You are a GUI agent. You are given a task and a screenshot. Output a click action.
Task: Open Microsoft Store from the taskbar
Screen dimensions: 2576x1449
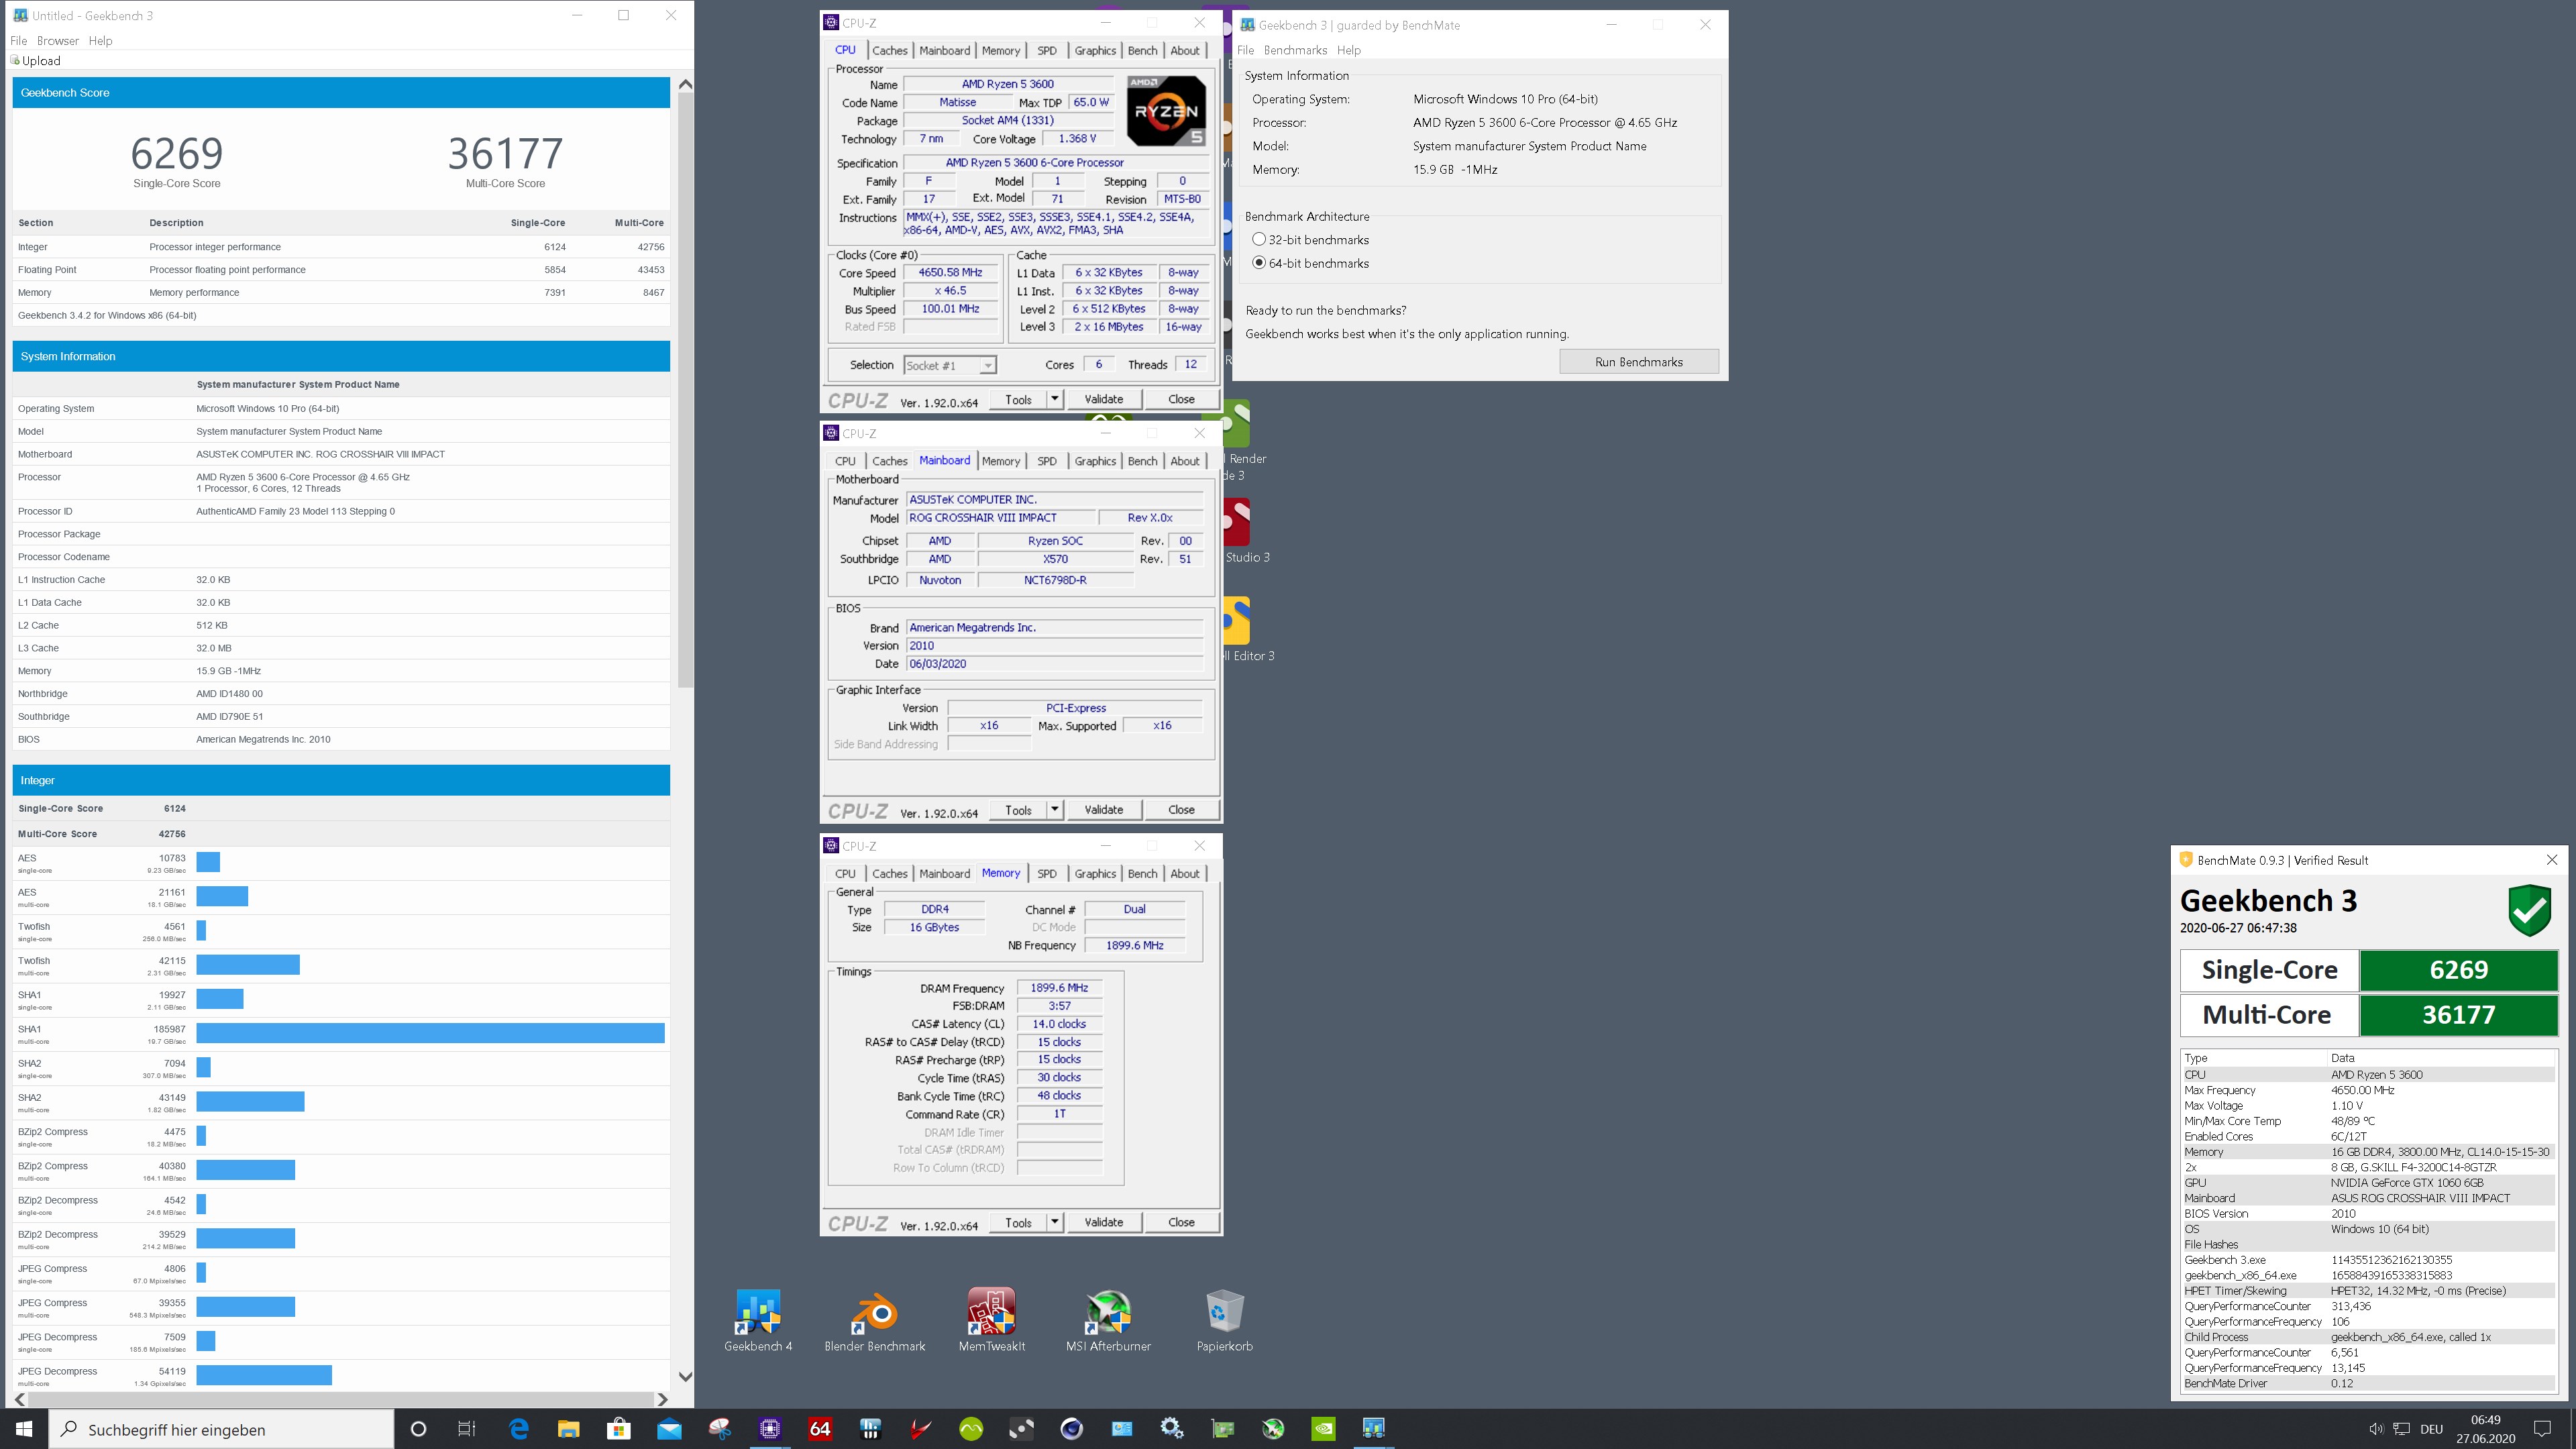[618, 1429]
